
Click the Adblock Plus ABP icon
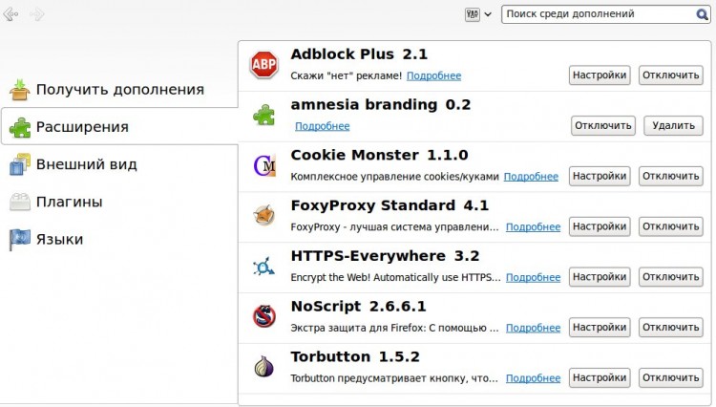click(263, 64)
